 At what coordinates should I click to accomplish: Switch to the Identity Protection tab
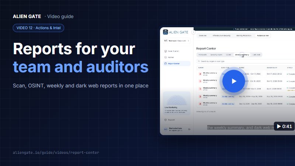244,35
